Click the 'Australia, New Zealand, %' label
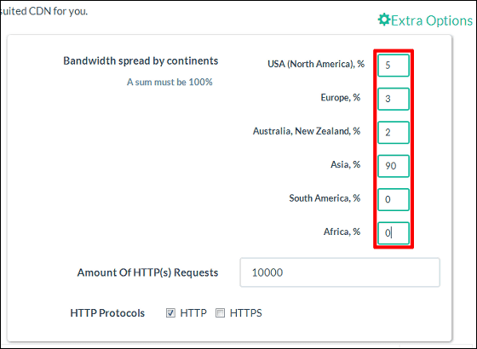The width and height of the screenshot is (477, 349). click(307, 131)
